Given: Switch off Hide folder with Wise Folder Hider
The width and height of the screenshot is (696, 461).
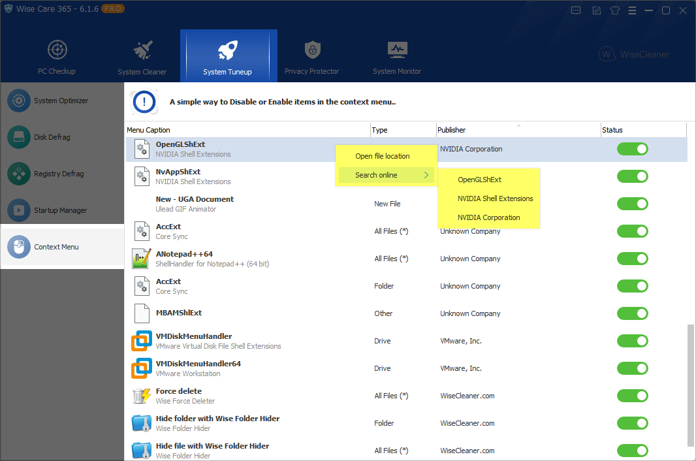Looking at the screenshot, I should pos(633,423).
